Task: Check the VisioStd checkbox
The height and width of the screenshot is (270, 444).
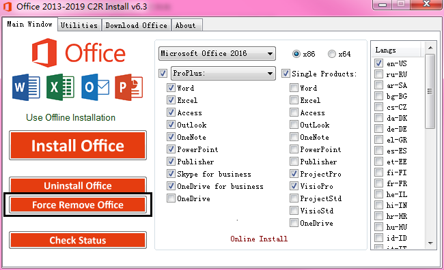Action: [x=294, y=211]
